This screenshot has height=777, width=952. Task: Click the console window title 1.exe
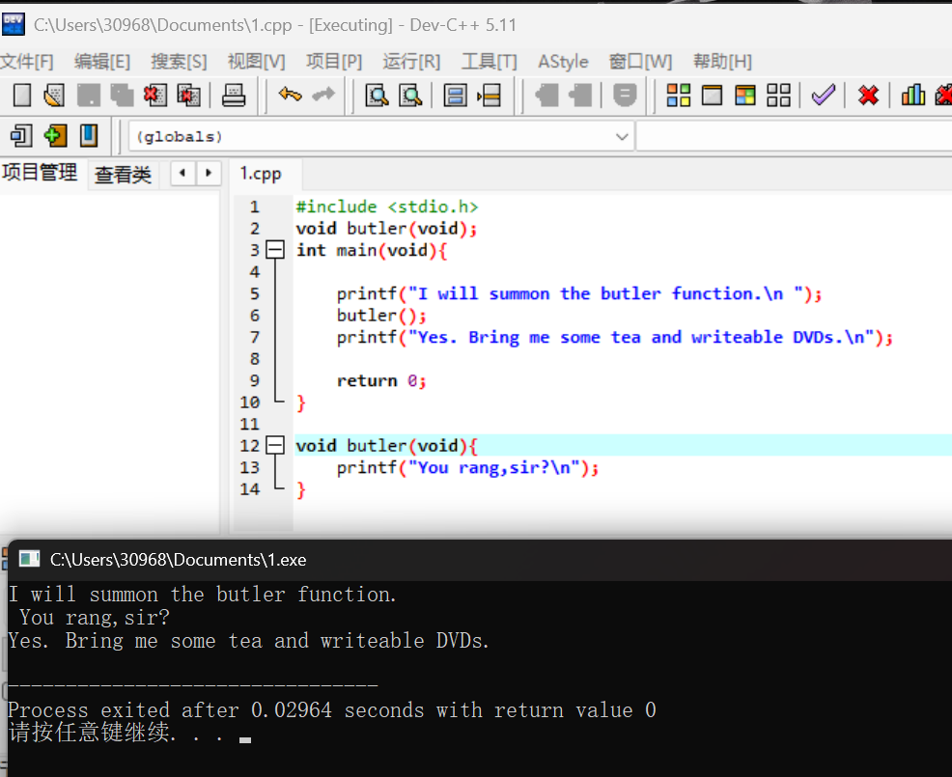coord(178,560)
